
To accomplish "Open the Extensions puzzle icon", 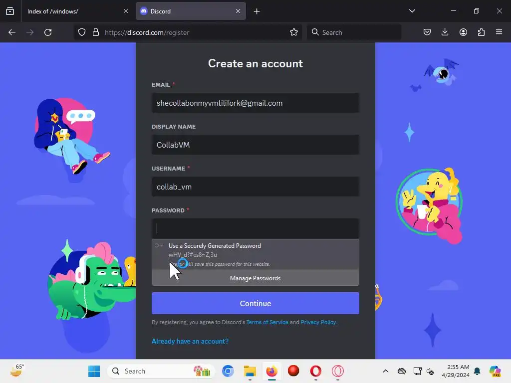I will click(x=482, y=32).
